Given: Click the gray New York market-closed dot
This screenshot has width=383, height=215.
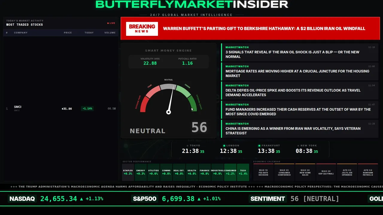Looking at the screenshot, I should point(298,146).
